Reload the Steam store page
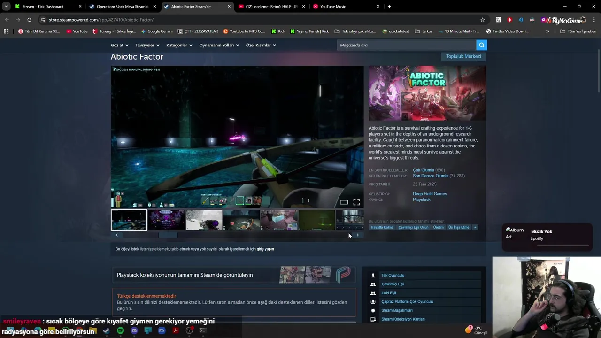The height and width of the screenshot is (338, 601). [29, 20]
